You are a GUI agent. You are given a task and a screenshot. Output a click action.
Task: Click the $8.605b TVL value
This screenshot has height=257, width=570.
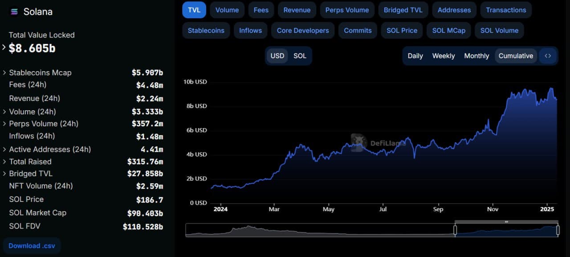(32, 48)
